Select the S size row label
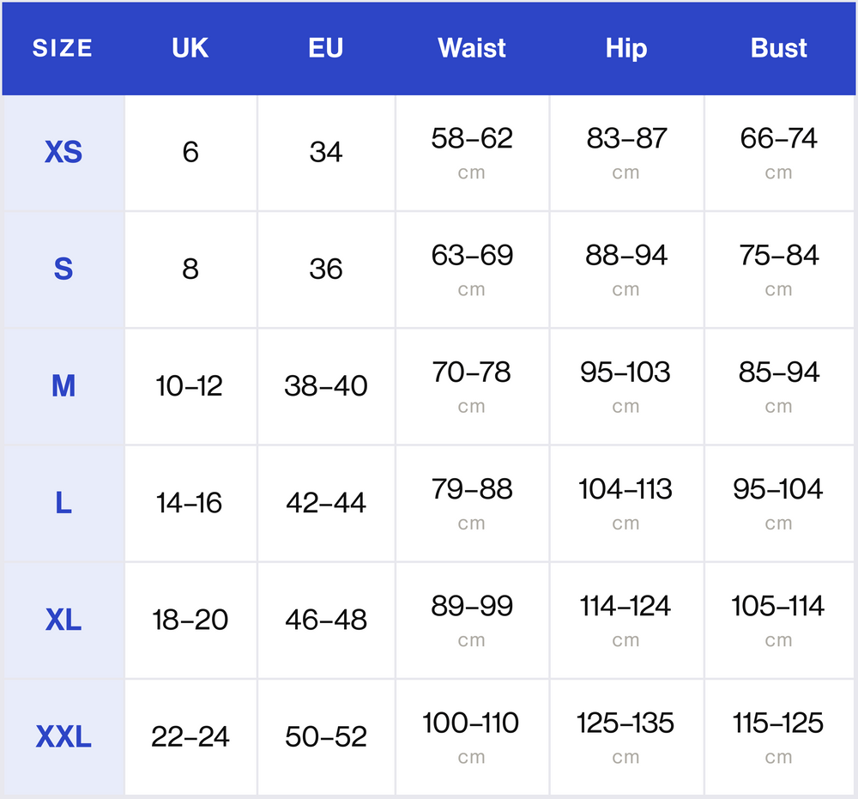 tap(63, 269)
